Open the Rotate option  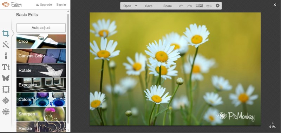coord(41,70)
